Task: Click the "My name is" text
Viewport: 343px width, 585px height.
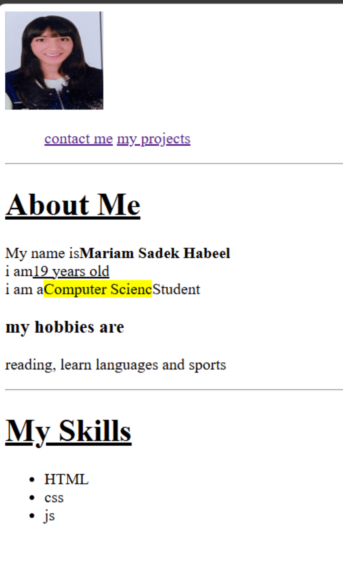Action: tap(43, 253)
